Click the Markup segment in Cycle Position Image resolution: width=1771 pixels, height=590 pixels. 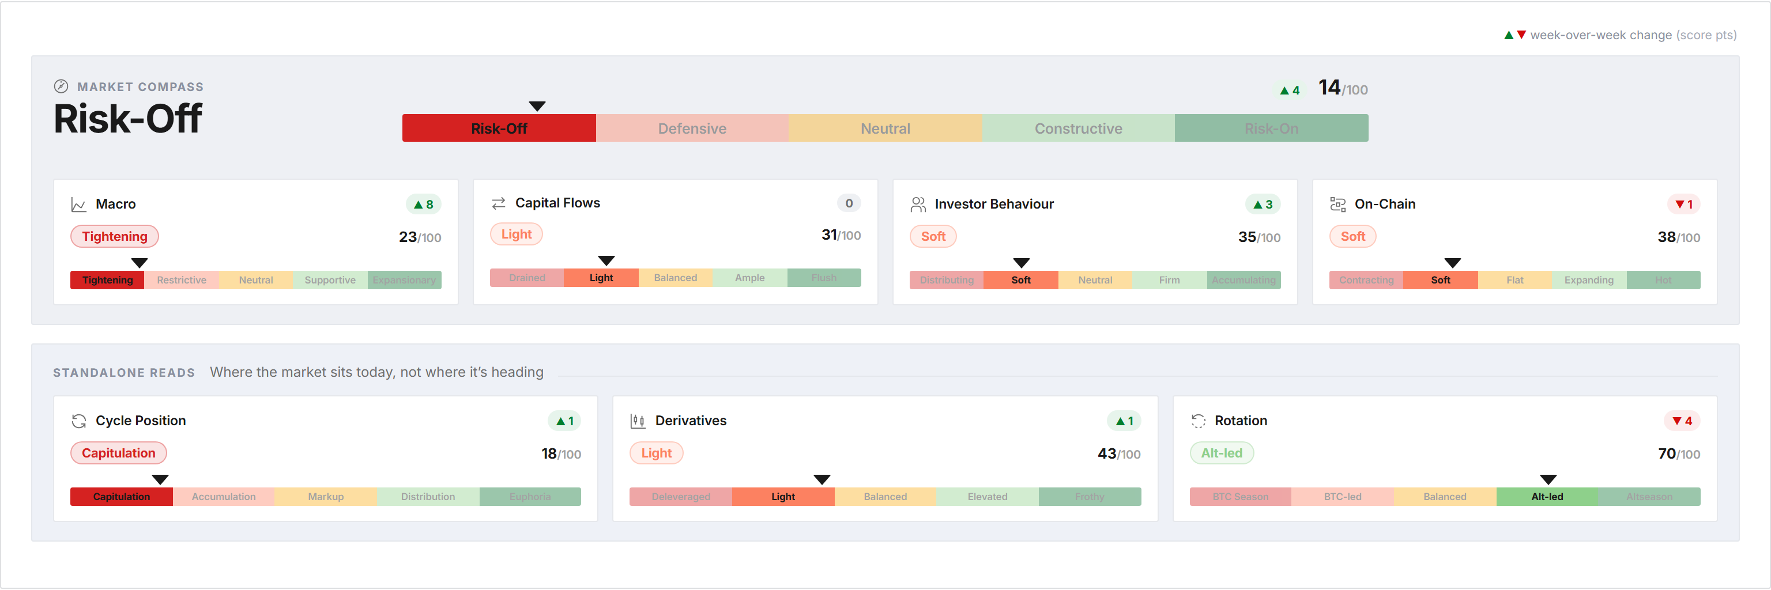326,497
